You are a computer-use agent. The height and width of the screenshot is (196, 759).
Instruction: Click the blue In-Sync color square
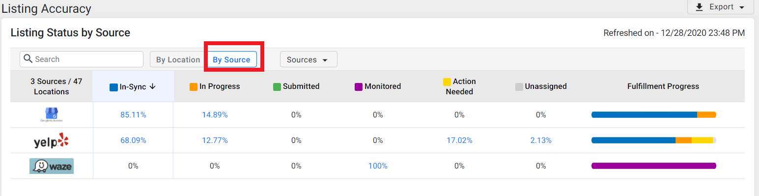[x=113, y=87]
